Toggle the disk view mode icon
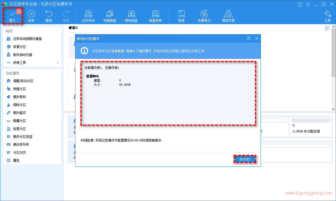The width and height of the screenshot is (336, 201). [327, 28]
